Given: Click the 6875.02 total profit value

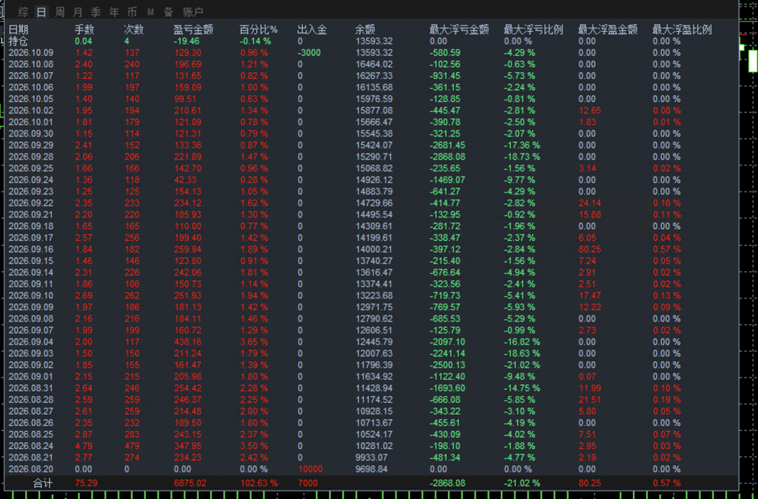Looking at the screenshot, I should 190,483.
